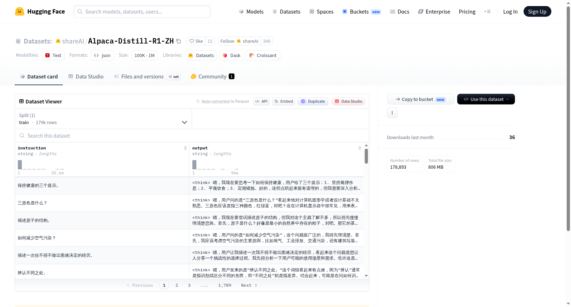Image resolution: width=571 pixels, height=307 pixels.
Task: Open Spaces in the top navigation
Action: (x=321, y=11)
